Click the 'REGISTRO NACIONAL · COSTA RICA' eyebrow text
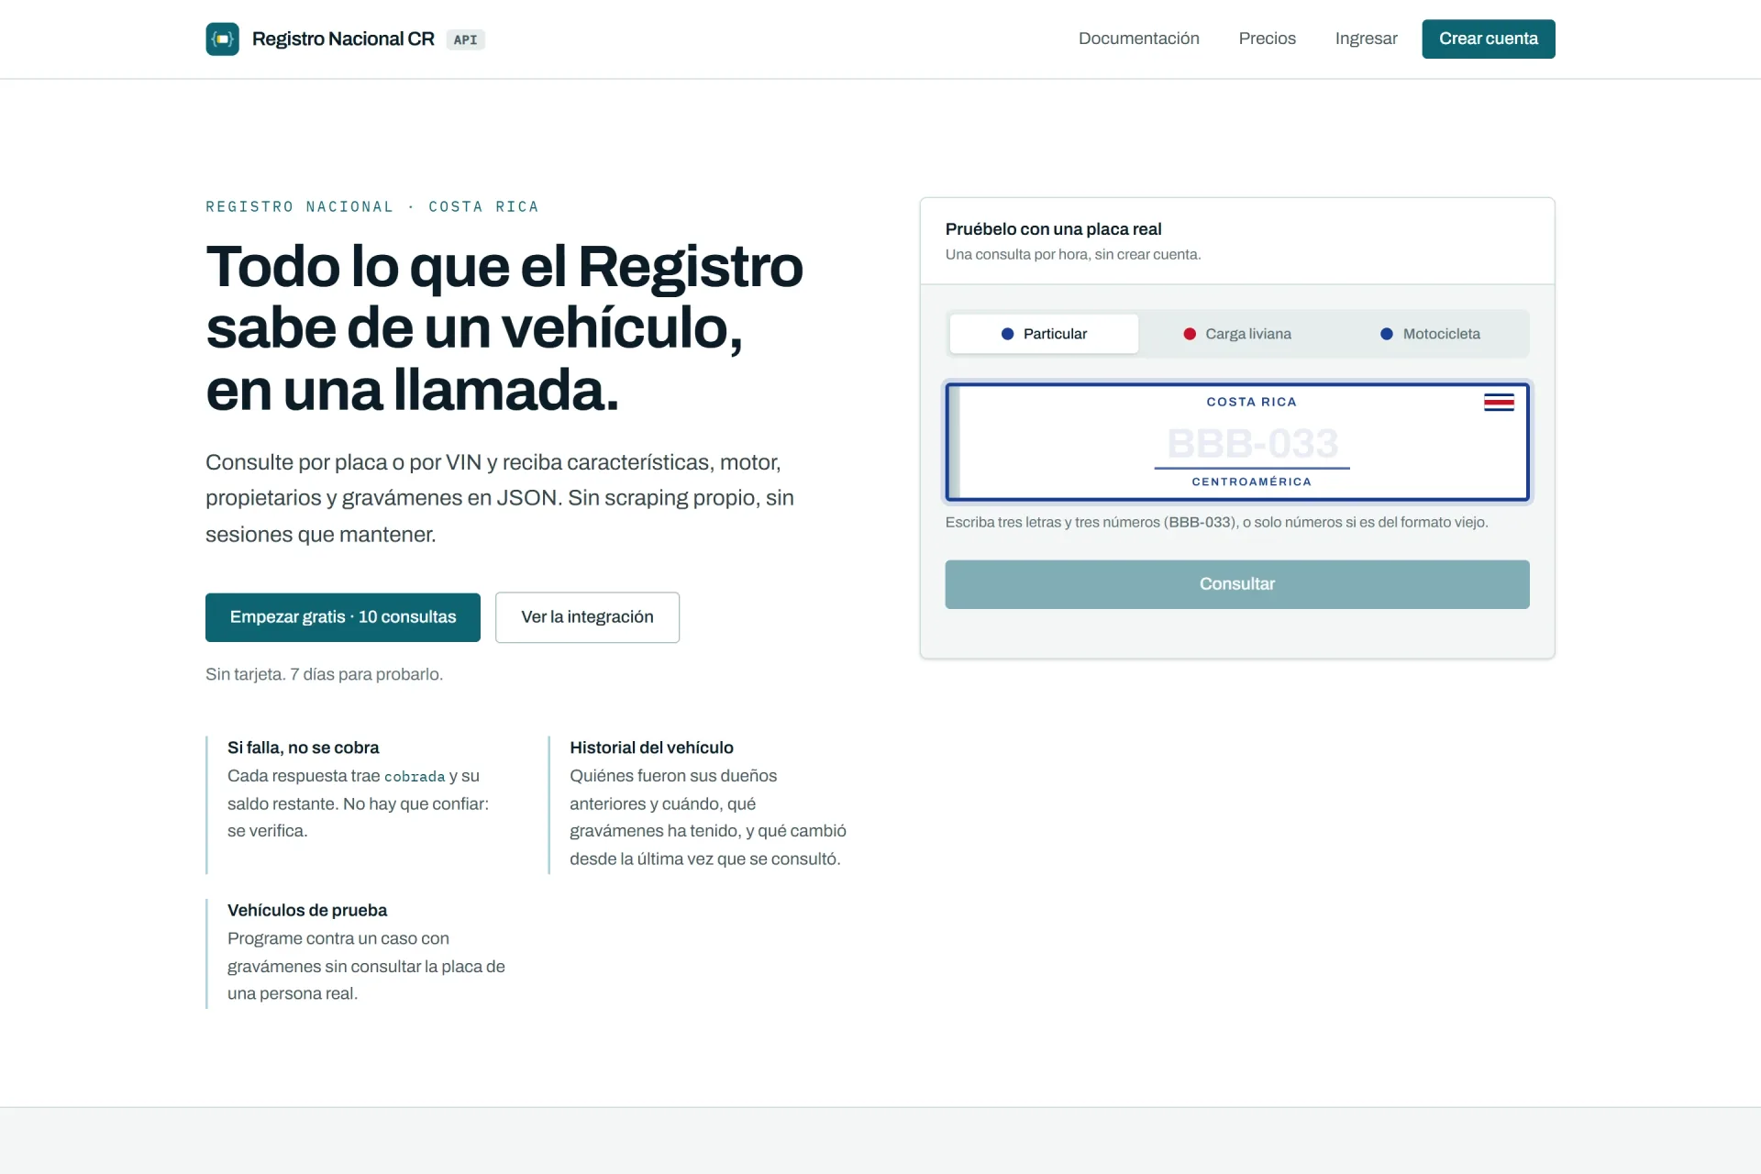Screen dimensions: 1761x1174 coord(371,207)
